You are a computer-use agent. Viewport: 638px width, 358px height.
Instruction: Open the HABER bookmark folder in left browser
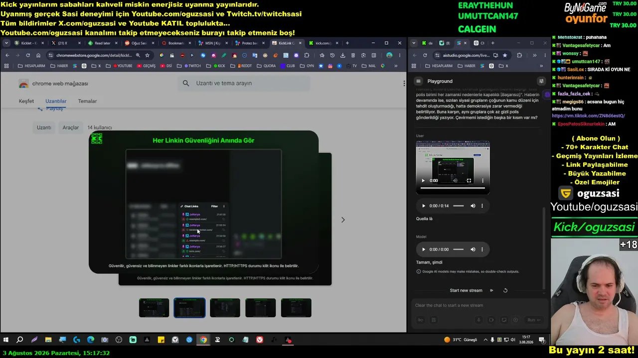coord(59,66)
